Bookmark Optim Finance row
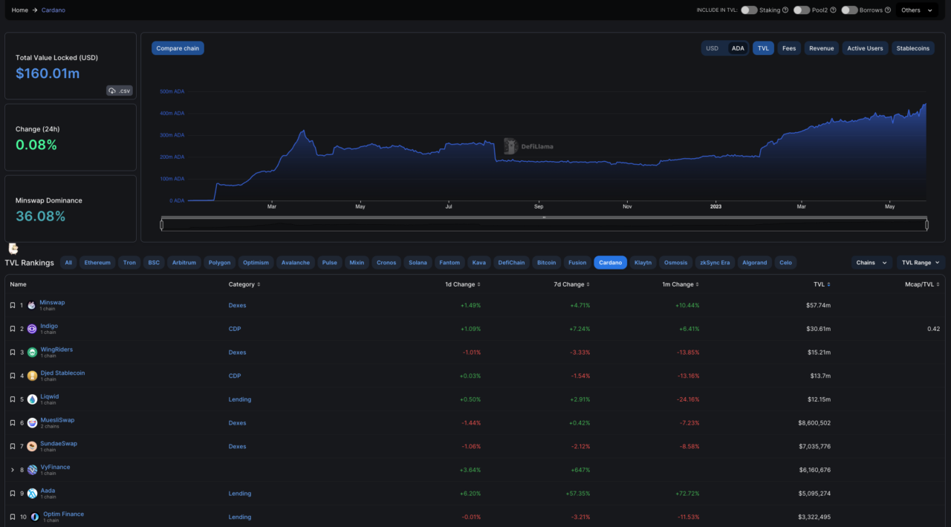 (x=12, y=517)
